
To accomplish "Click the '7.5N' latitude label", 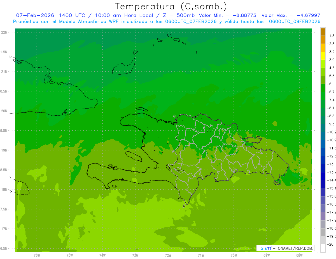I will coord(4,209).
